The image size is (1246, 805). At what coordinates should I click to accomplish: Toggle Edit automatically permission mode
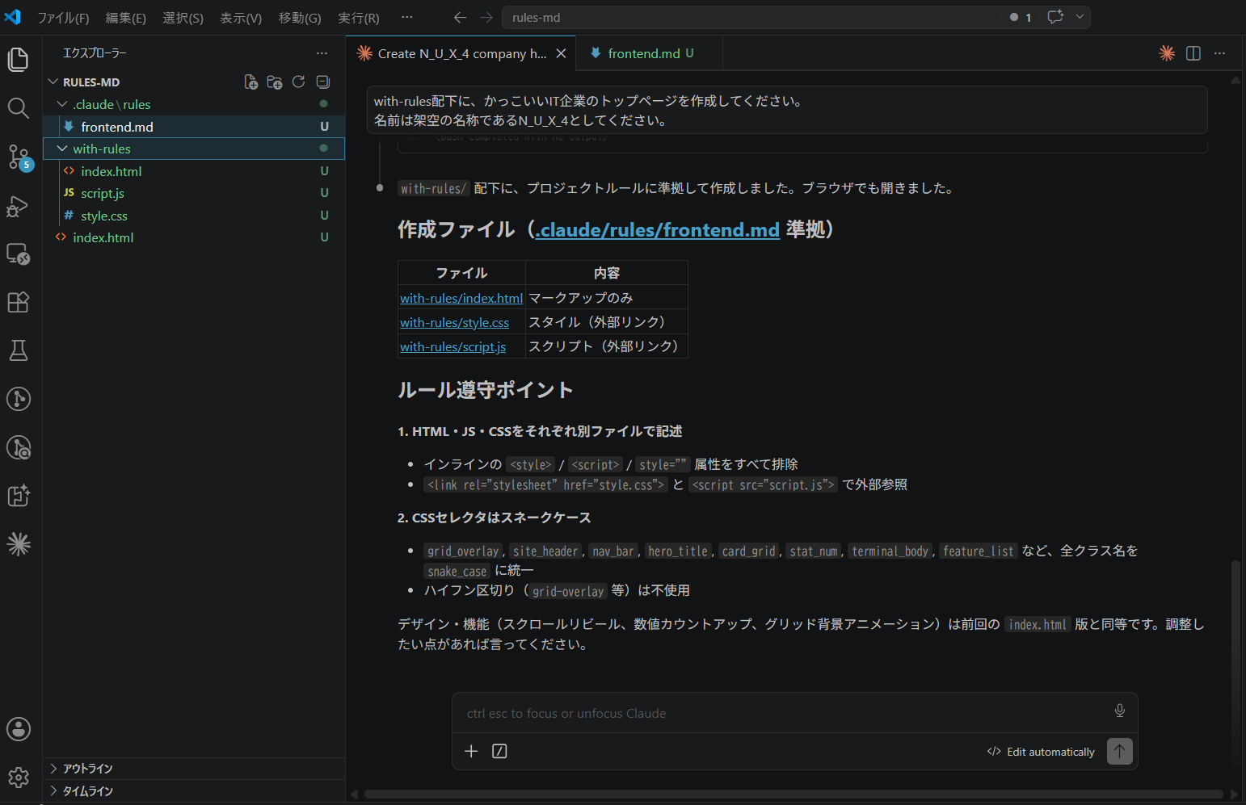point(1041,752)
